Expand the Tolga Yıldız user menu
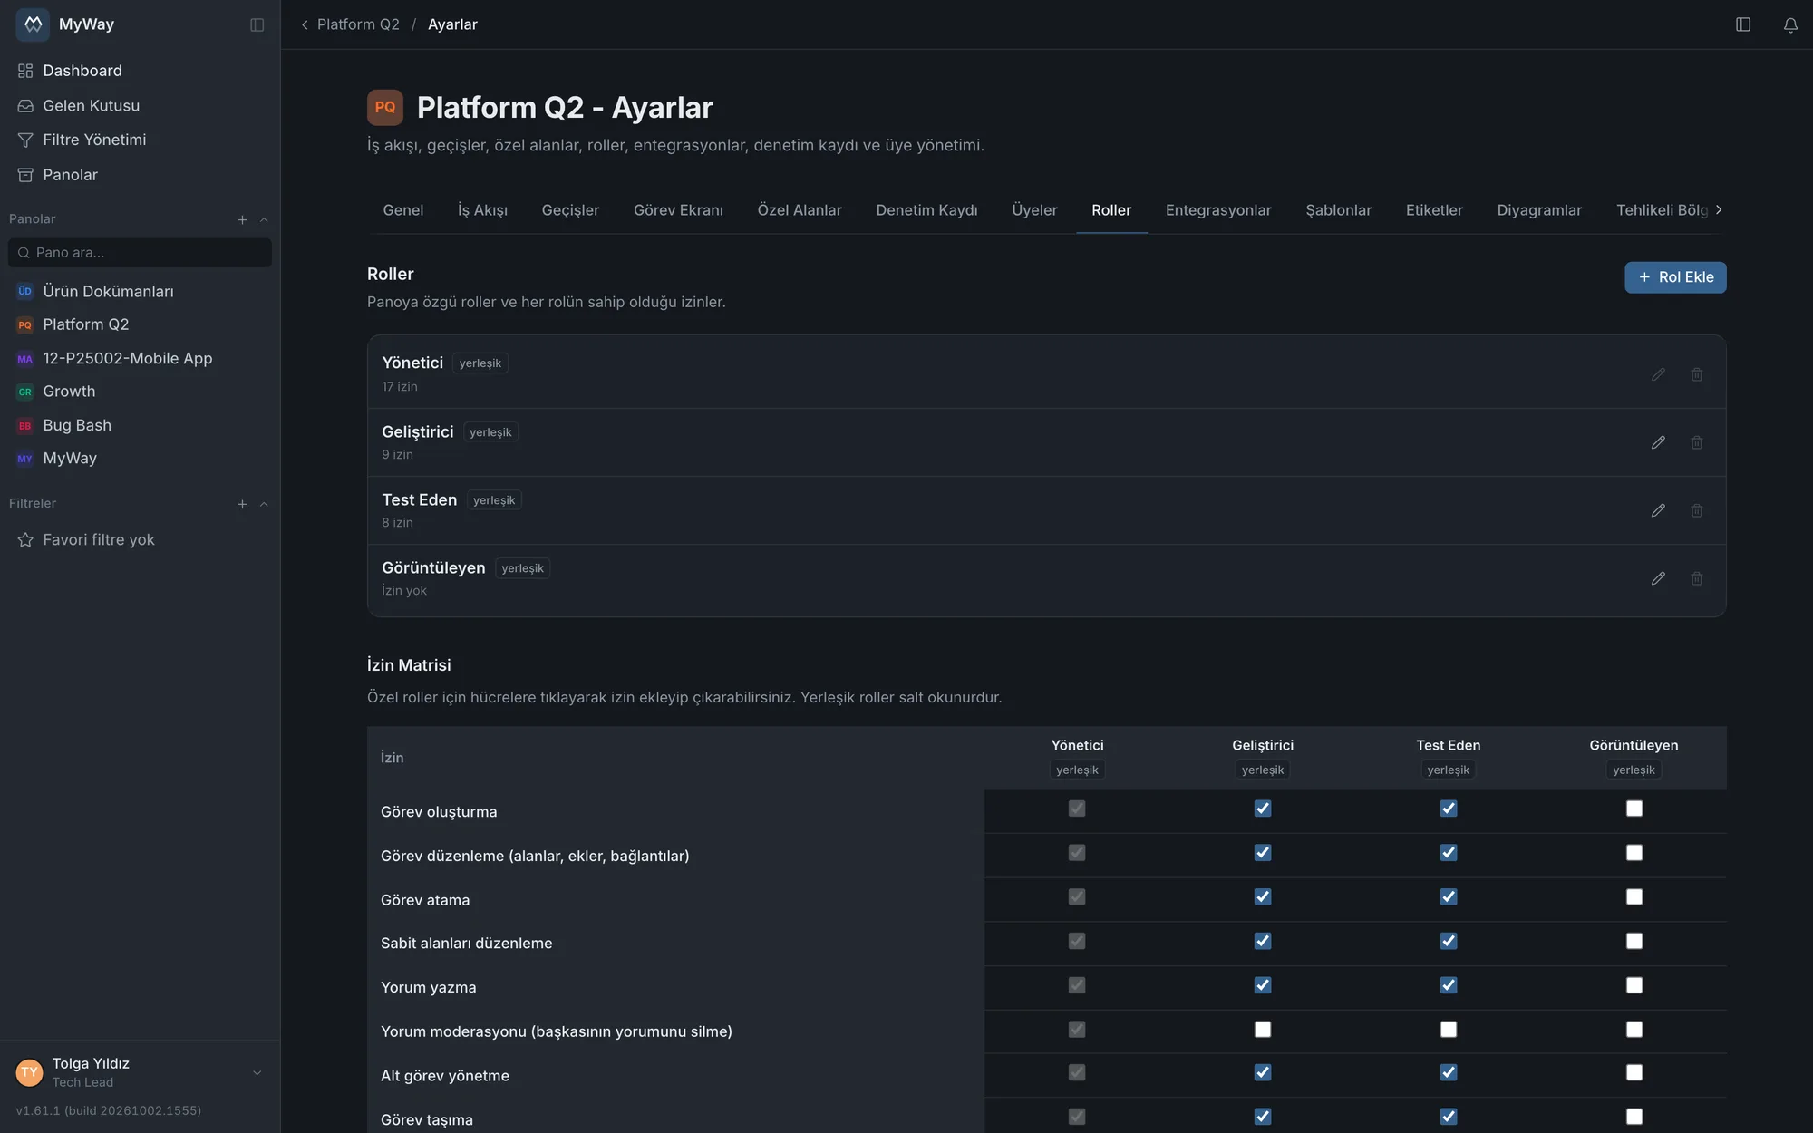 click(257, 1072)
